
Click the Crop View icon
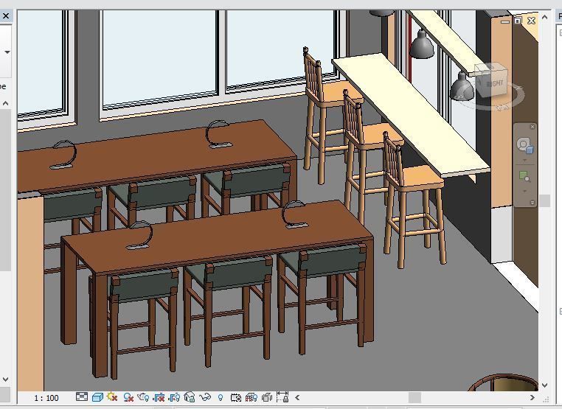pyautogui.click(x=159, y=397)
